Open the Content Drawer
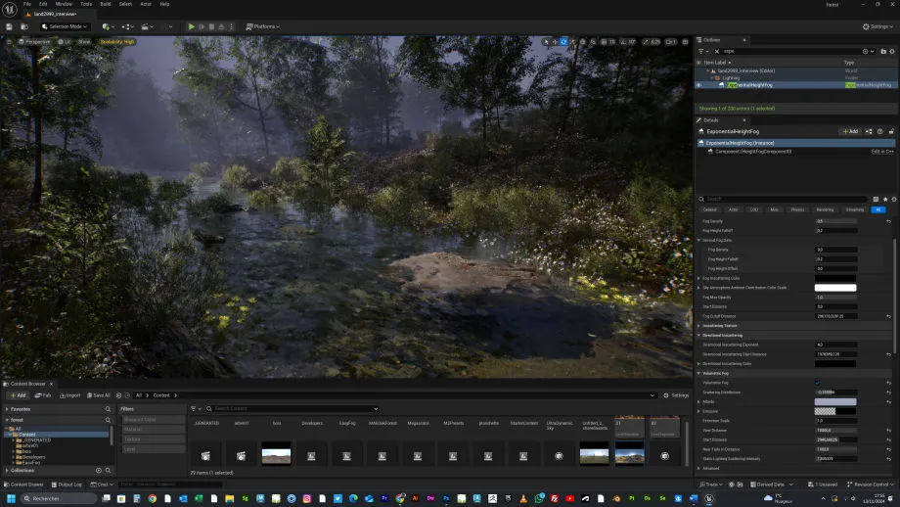Image resolution: width=900 pixels, height=507 pixels. point(23,484)
